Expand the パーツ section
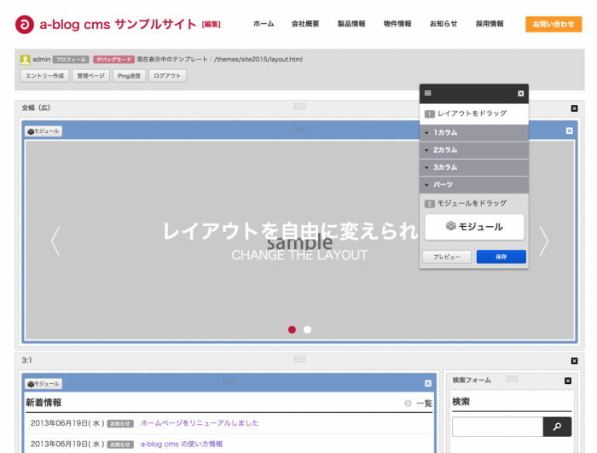 pos(474,185)
